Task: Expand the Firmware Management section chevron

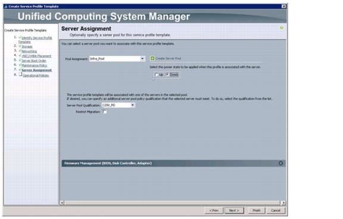Action: point(280,163)
